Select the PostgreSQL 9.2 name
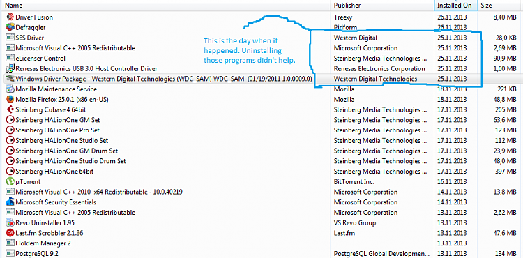This screenshot has width=523, height=258. point(37,254)
